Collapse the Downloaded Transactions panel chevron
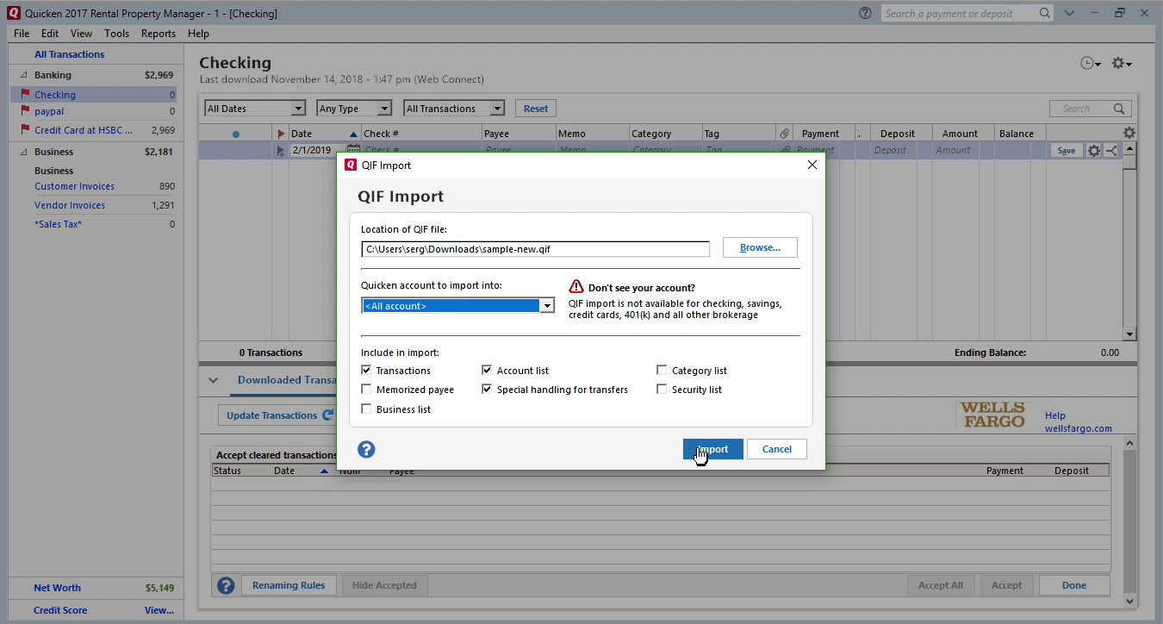The image size is (1163, 624). coord(213,380)
